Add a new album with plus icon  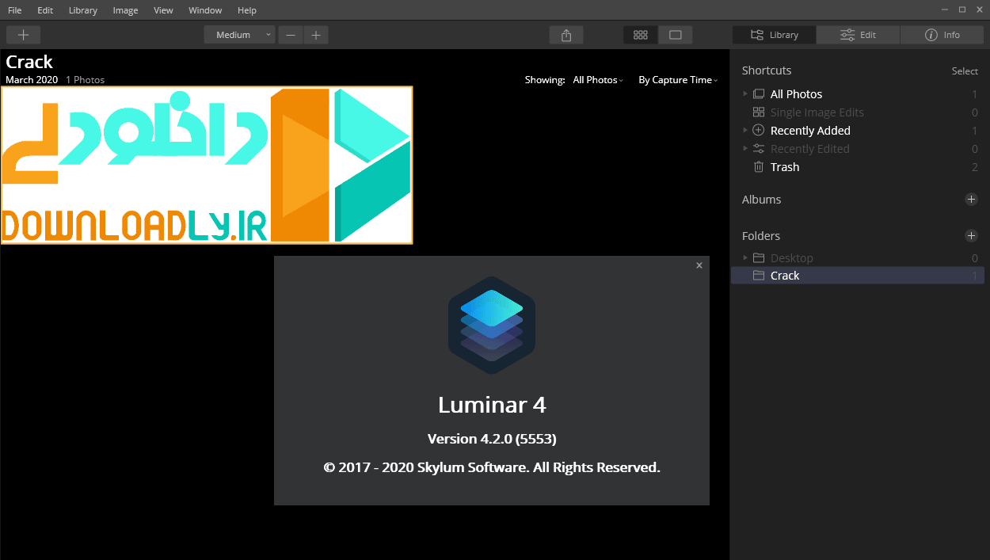pos(972,200)
